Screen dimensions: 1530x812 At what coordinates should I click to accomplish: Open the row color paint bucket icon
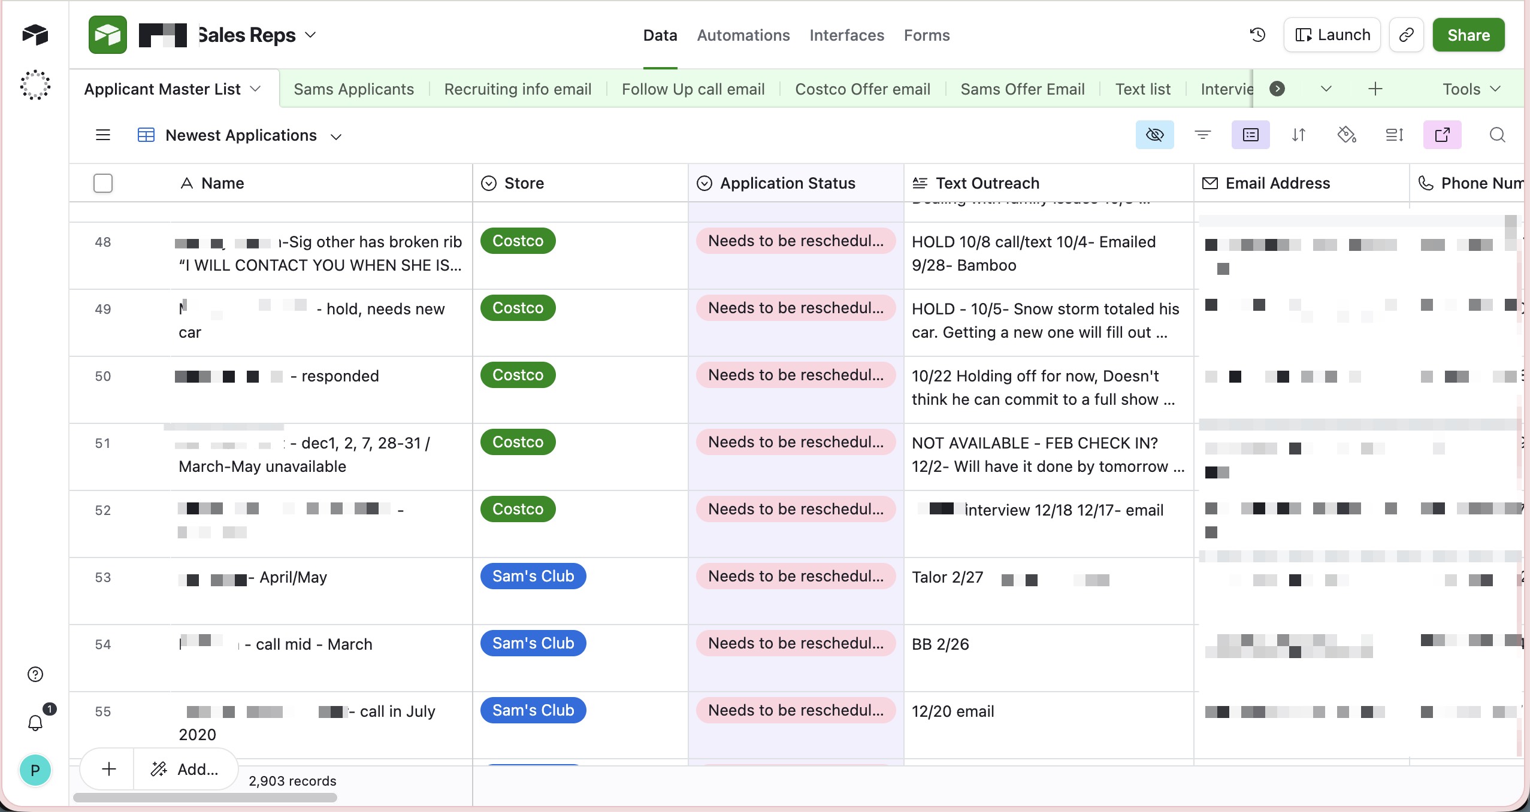click(1347, 135)
